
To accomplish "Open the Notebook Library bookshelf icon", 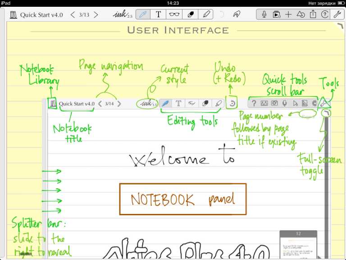I will [13, 15].
